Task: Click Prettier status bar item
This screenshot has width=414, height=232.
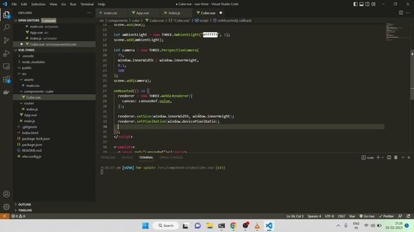Action: (386, 216)
